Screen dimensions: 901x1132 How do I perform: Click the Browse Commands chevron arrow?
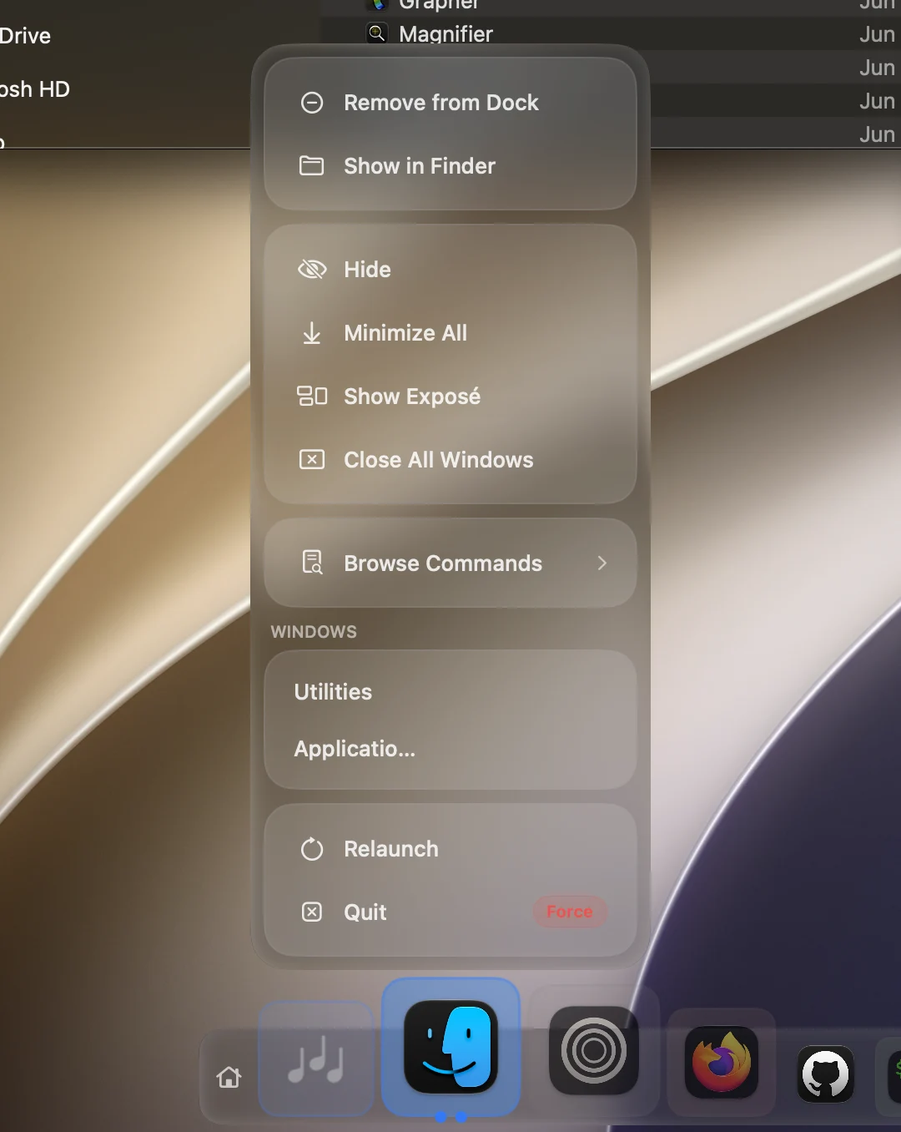pos(602,563)
